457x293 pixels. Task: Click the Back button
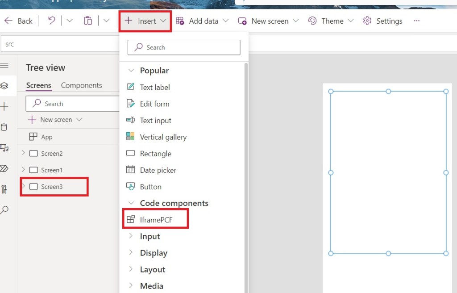click(19, 21)
